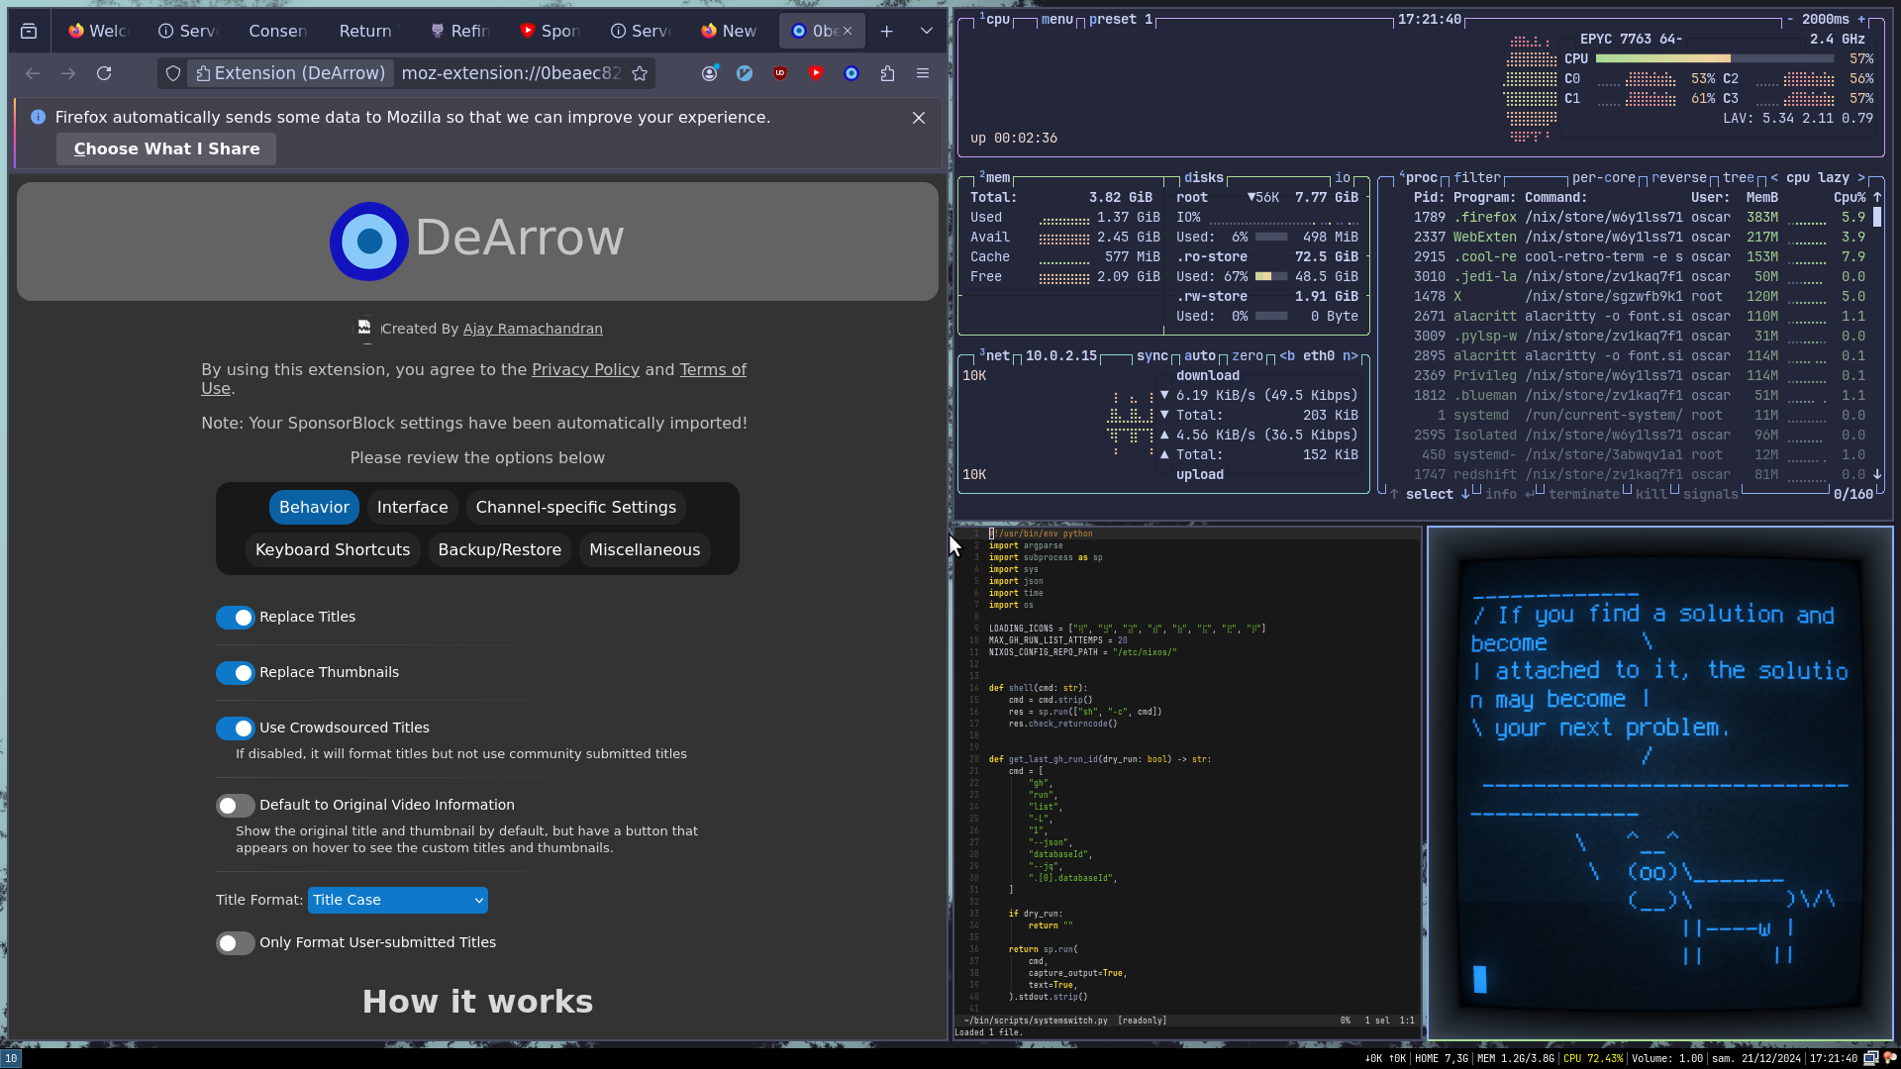Toggle per-core option in btop proc
The image size is (1901, 1069).
[1604, 178]
